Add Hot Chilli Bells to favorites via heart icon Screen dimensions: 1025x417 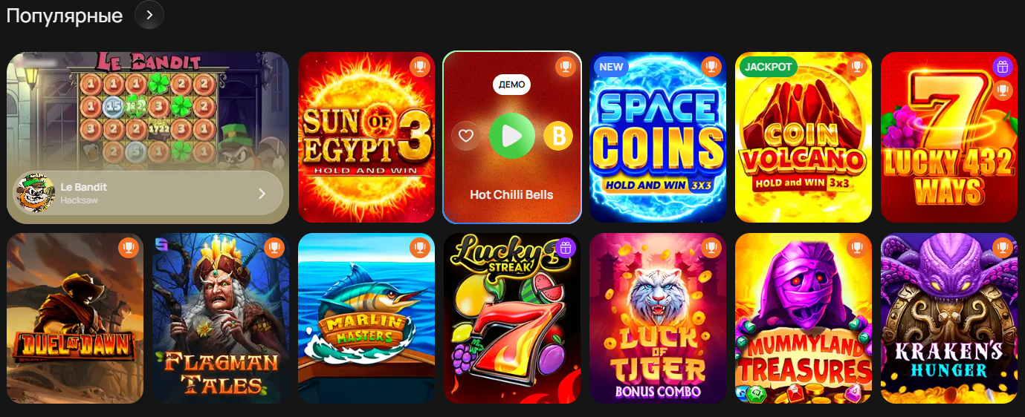pyautogui.click(x=466, y=136)
